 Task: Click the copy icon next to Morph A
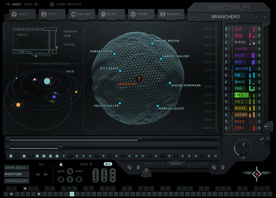point(130,167)
